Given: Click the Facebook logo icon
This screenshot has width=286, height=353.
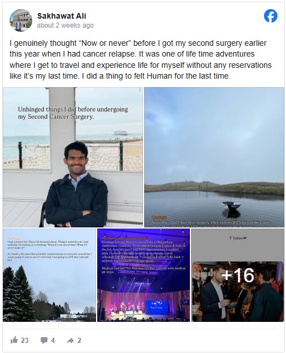Looking at the screenshot, I should coord(271,16).
